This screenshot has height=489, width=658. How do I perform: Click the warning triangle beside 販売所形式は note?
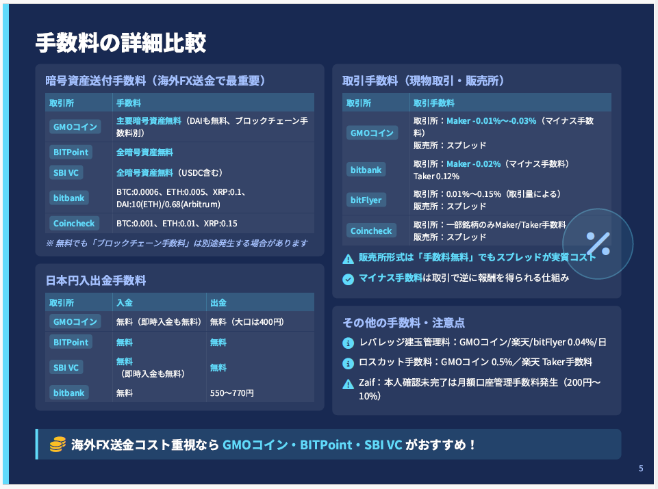tap(348, 259)
